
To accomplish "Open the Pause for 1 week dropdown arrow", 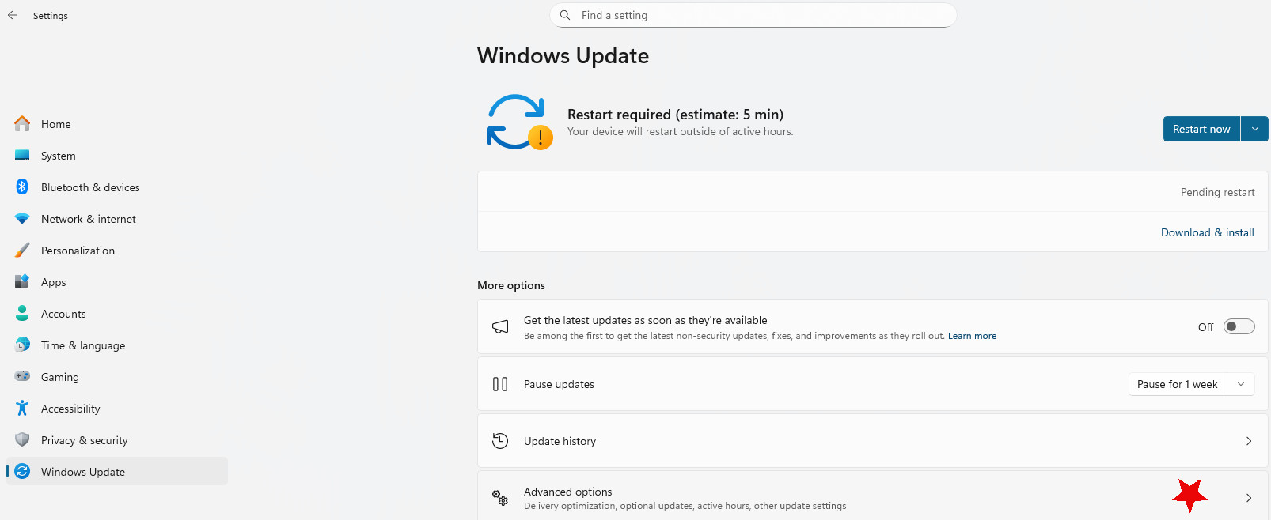I will (x=1241, y=384).
